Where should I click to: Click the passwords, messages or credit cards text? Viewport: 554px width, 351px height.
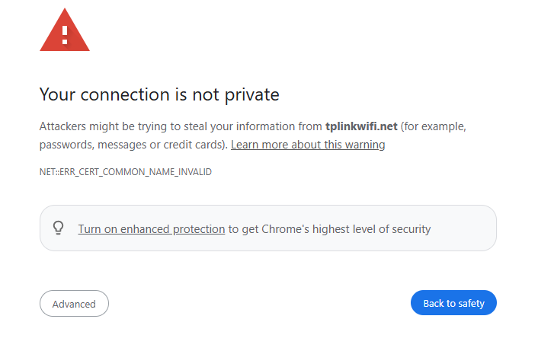(133, 145)
